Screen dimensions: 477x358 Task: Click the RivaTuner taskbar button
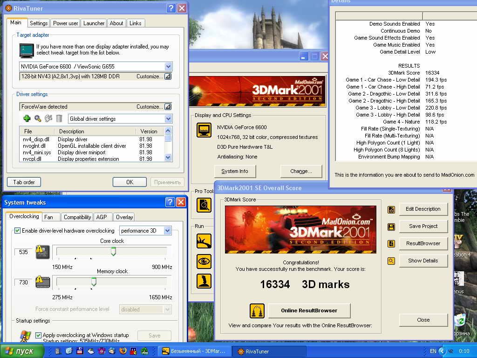(270, 351)
